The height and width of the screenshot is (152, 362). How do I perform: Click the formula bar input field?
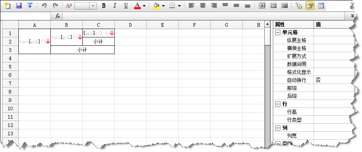click(203, 16)
